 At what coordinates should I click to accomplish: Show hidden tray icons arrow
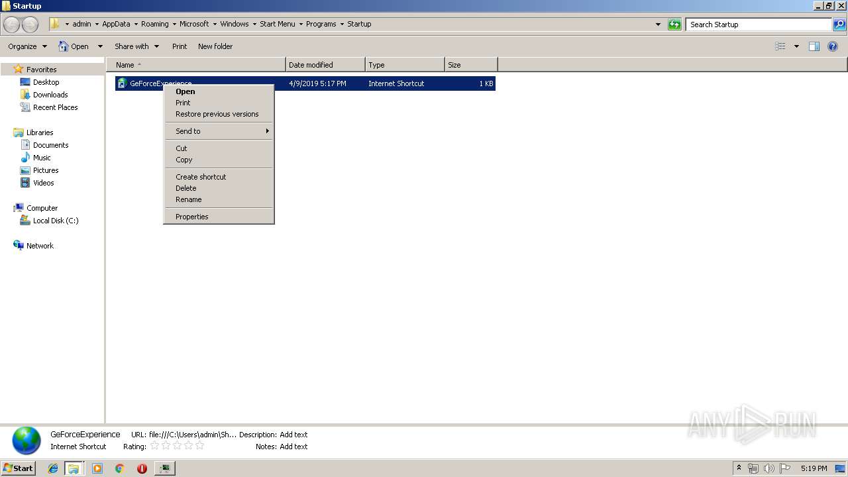coord(739,468)
